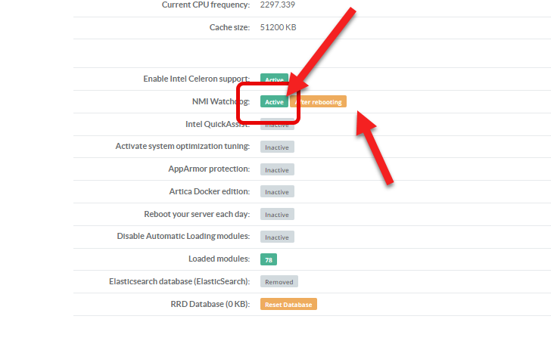Click the NMI Watchdog Active badge
The height and width of the screenshot is (341, 551).
coord(274,102)
